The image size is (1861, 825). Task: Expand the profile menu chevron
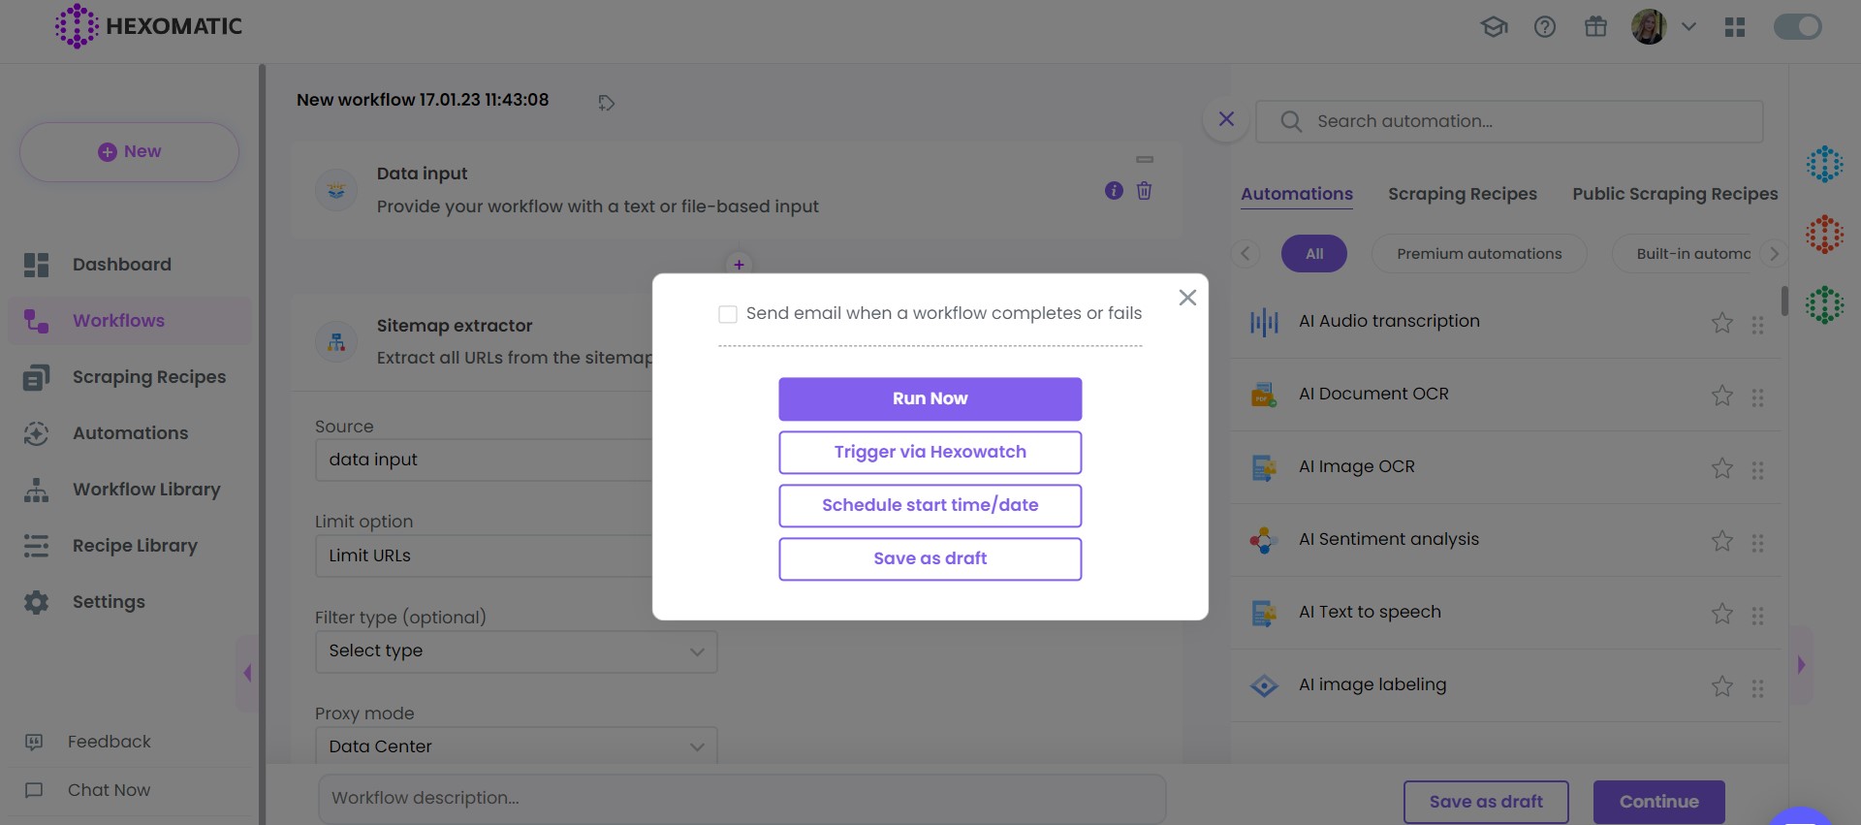[x=1688, y=27]
